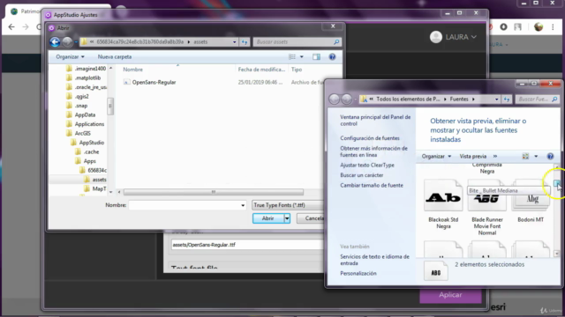Open Cambiar tamaño de fuente link
The width and height of the screenshot is (565, 317).
click(x=372, y=186)
